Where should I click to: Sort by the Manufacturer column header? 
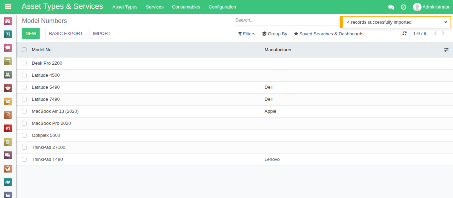click(278, 50)
